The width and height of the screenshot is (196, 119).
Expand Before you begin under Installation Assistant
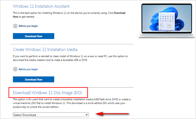[28, 26]
